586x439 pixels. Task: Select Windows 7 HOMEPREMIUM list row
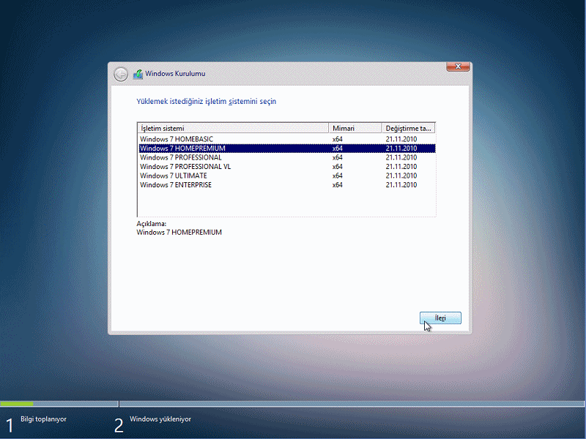pyautogui.click(x=287, y=149)
